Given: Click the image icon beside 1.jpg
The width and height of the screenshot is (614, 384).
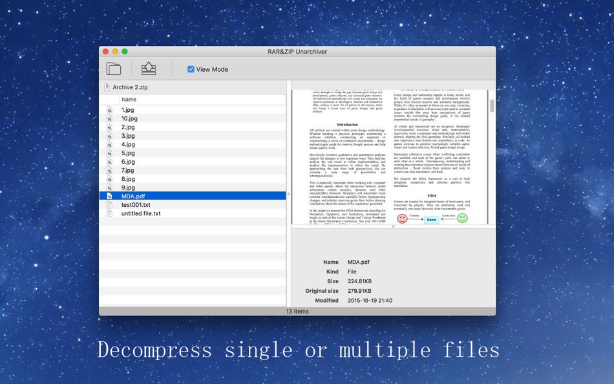Looking at the screenshot, I should (110, 110).
